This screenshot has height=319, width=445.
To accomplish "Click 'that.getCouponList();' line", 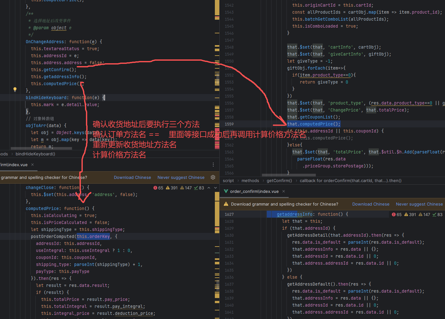I will click(314, 117).
